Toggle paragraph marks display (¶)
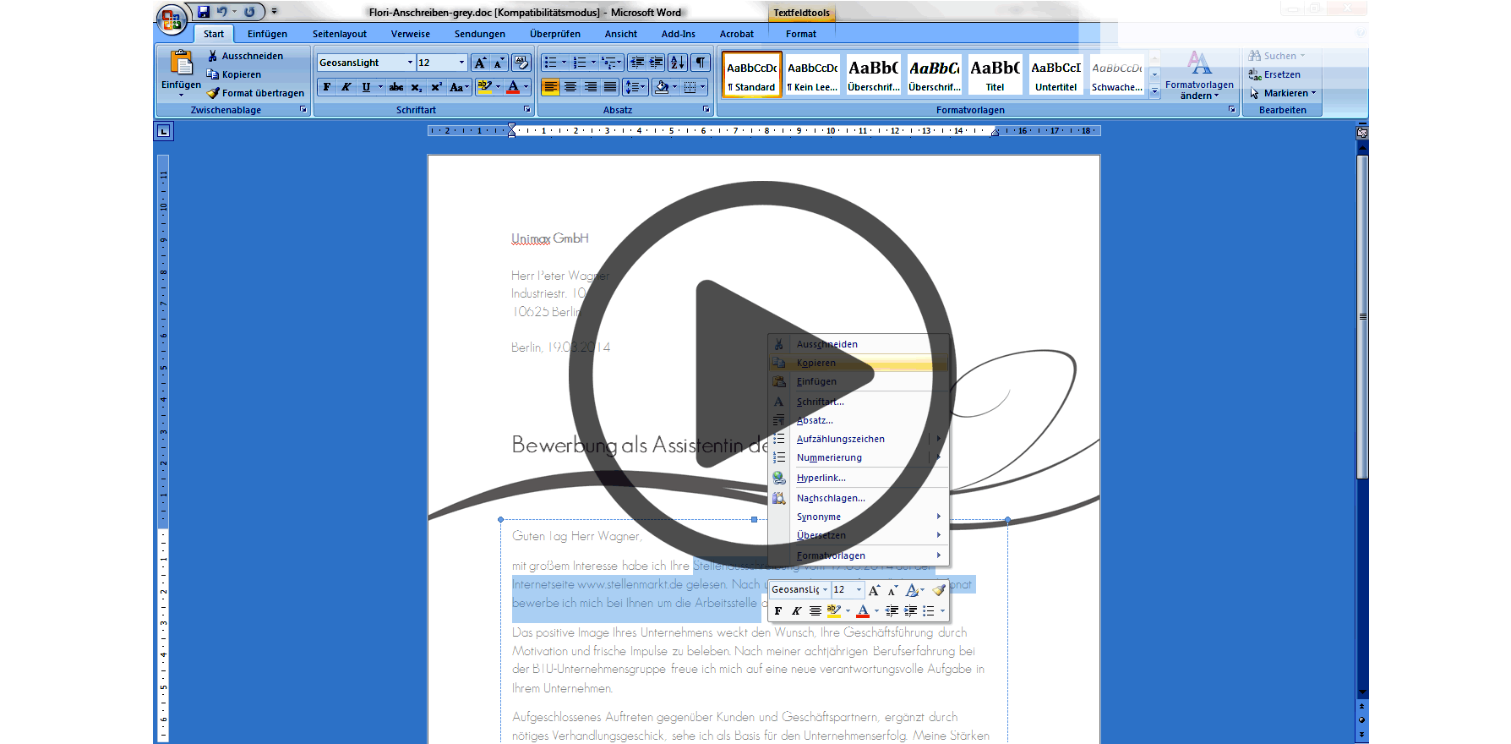 point(701,63)
